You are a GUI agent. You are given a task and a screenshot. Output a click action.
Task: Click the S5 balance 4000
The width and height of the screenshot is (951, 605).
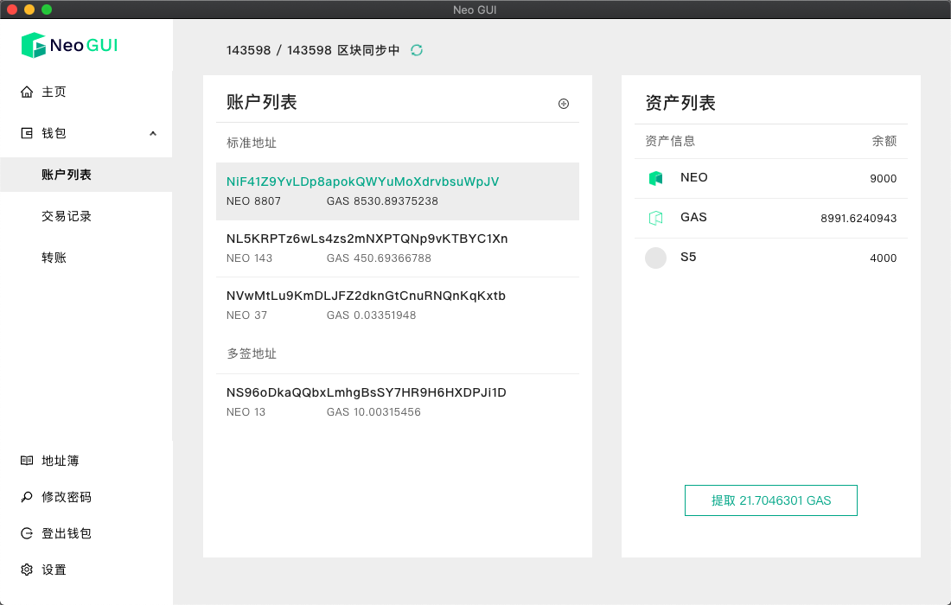coord(883,258)
